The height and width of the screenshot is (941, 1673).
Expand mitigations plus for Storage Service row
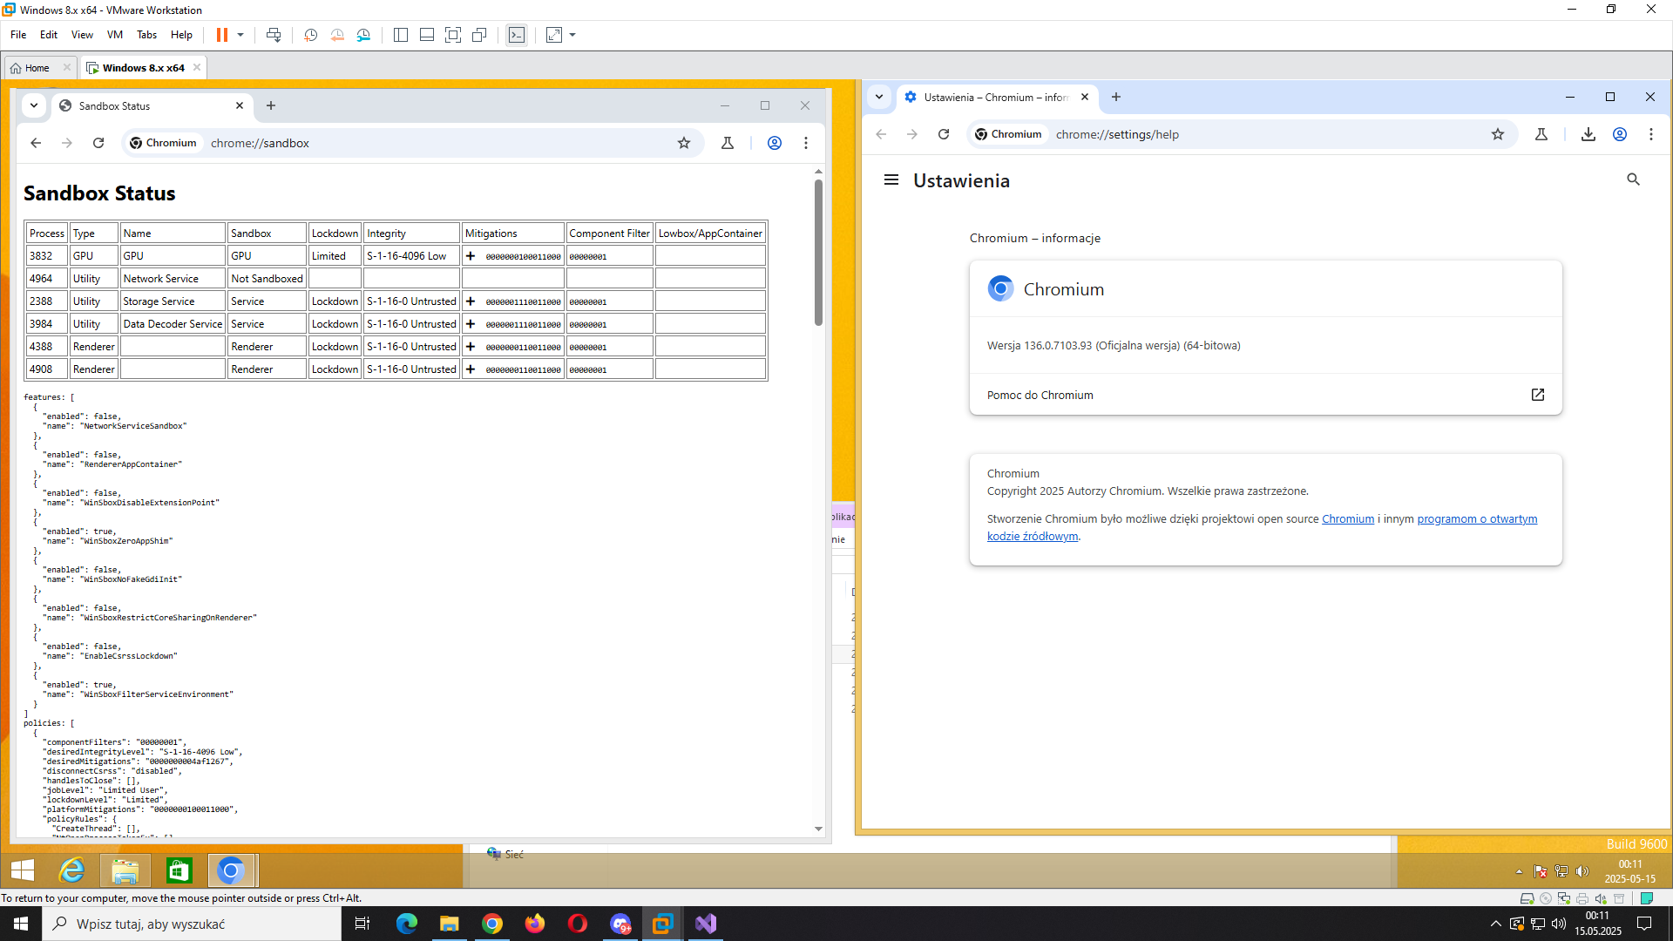point(471,301)
